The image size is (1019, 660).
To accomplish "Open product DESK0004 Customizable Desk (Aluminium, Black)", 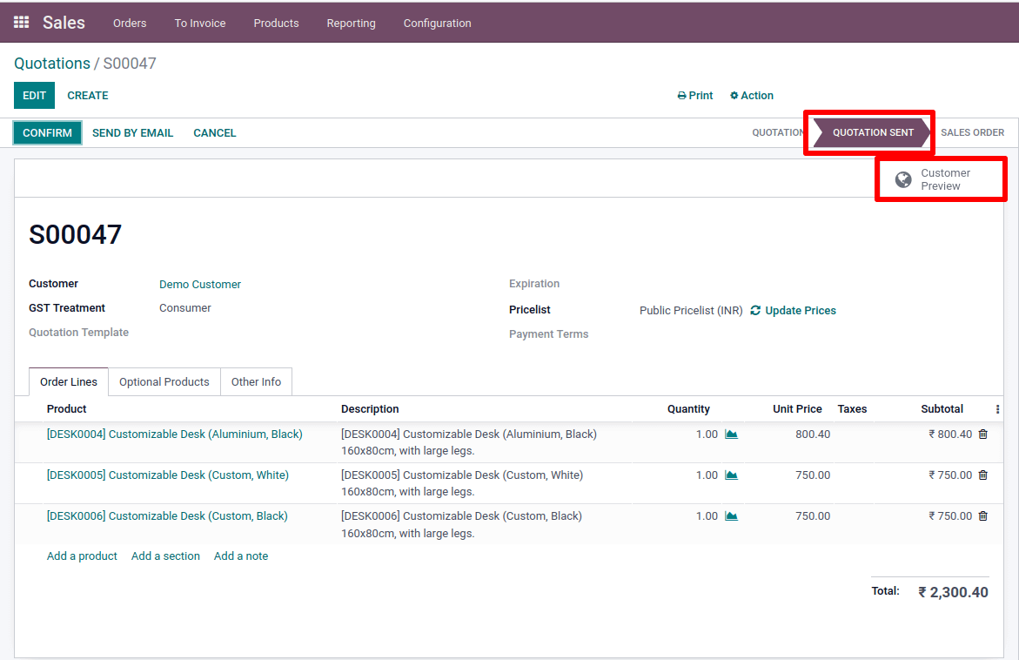I will (x=175, y=434).
